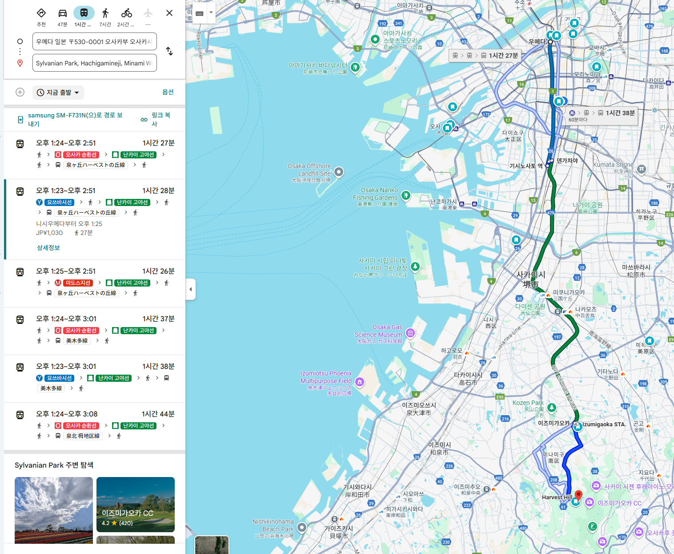Close the directions panel

(169, 13)
